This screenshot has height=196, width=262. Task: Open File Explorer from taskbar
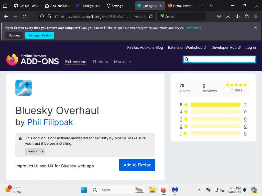point(152,190)
